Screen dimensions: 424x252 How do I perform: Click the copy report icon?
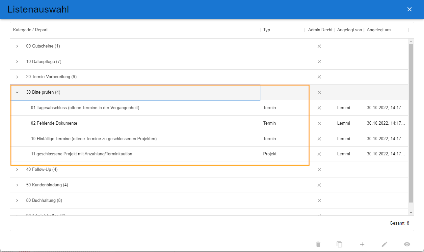pos(339,244)
